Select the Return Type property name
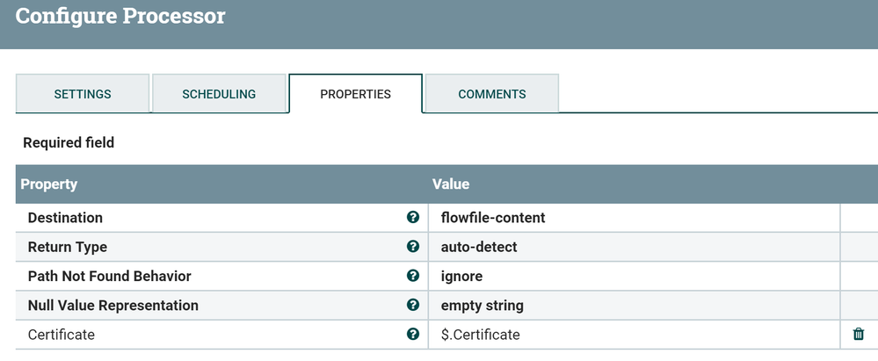Screen dimensions: 878x361 67,247
